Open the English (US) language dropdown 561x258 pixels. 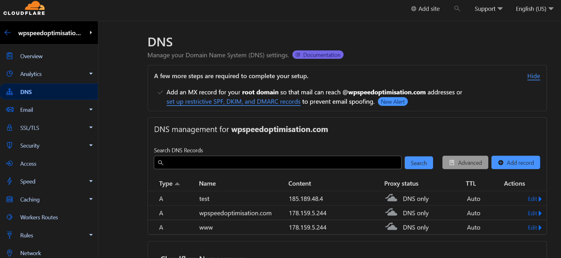(534, 9)
